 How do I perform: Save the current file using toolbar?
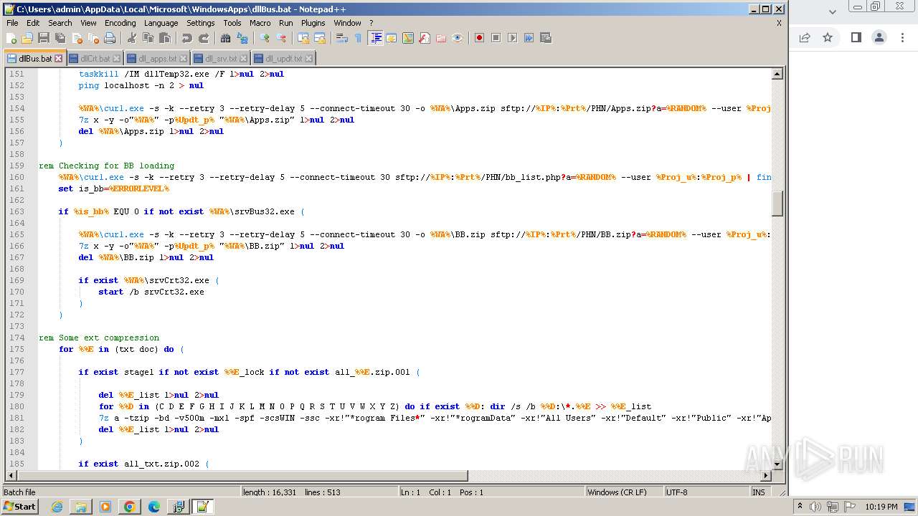pos(44,38)
